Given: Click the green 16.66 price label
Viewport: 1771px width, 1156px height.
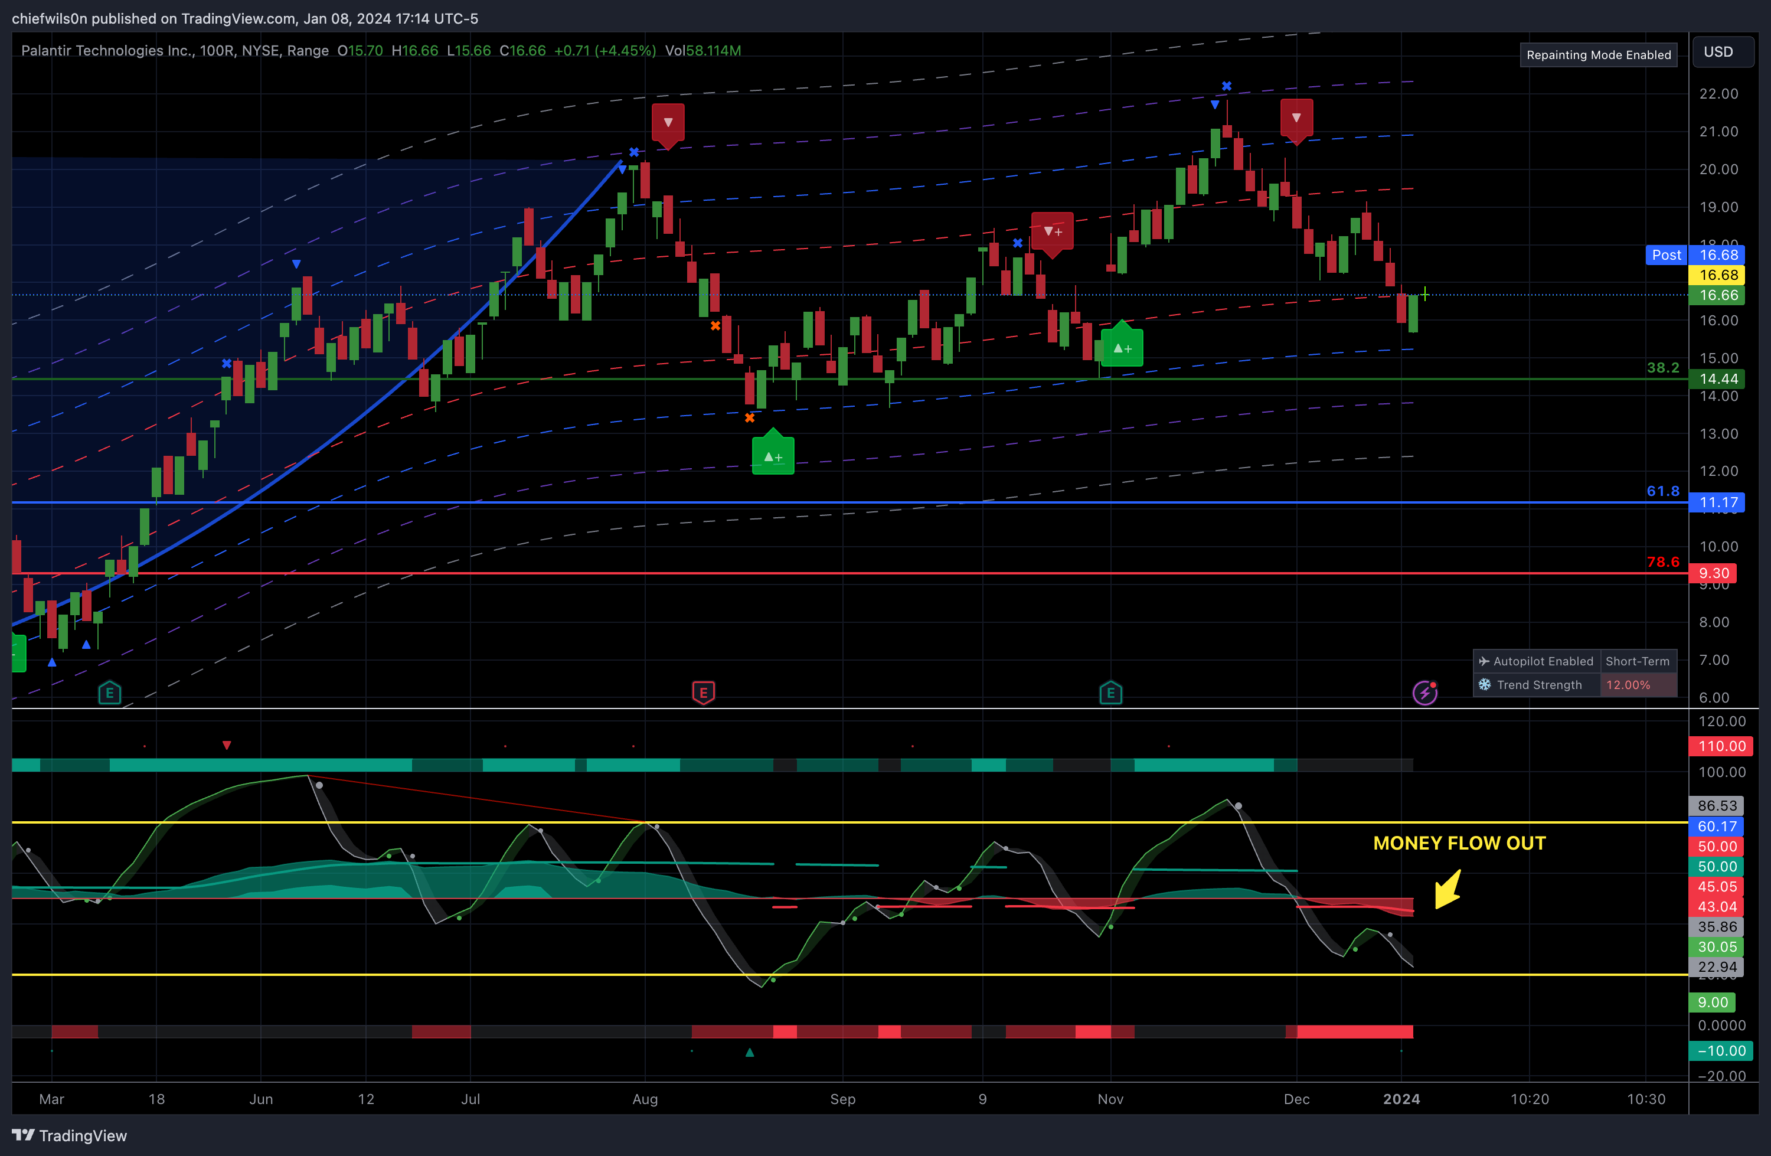Looking at the screenshot, I should click(x=1717, y=295).
